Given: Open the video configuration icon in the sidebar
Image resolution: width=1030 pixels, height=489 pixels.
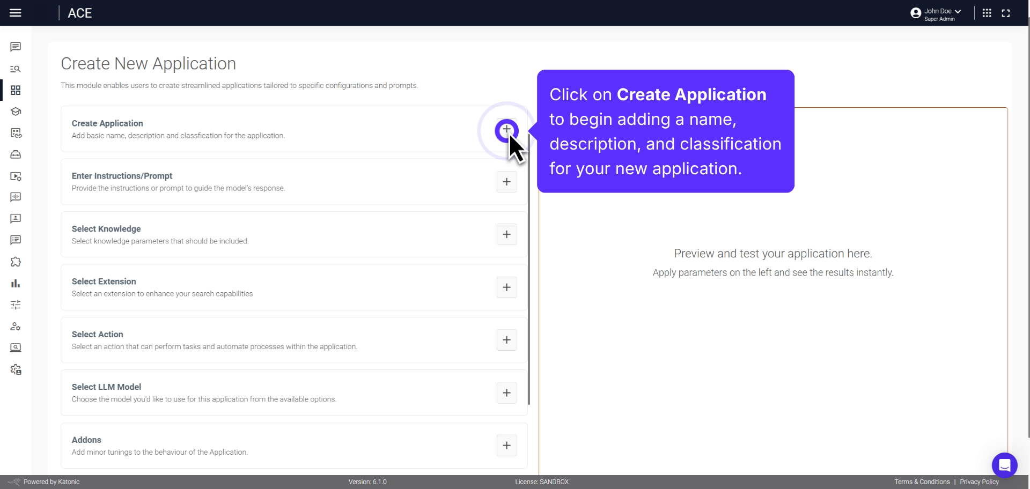Looking at the screenshot, I should tap(16, 176).
